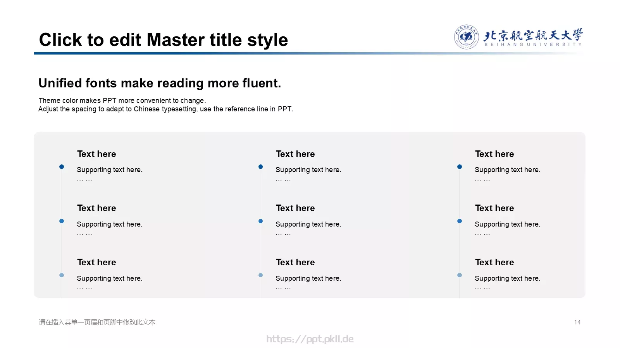
Task: Click the 'Theme color makes PPT' sentence
Action: (x=122, y=101)
